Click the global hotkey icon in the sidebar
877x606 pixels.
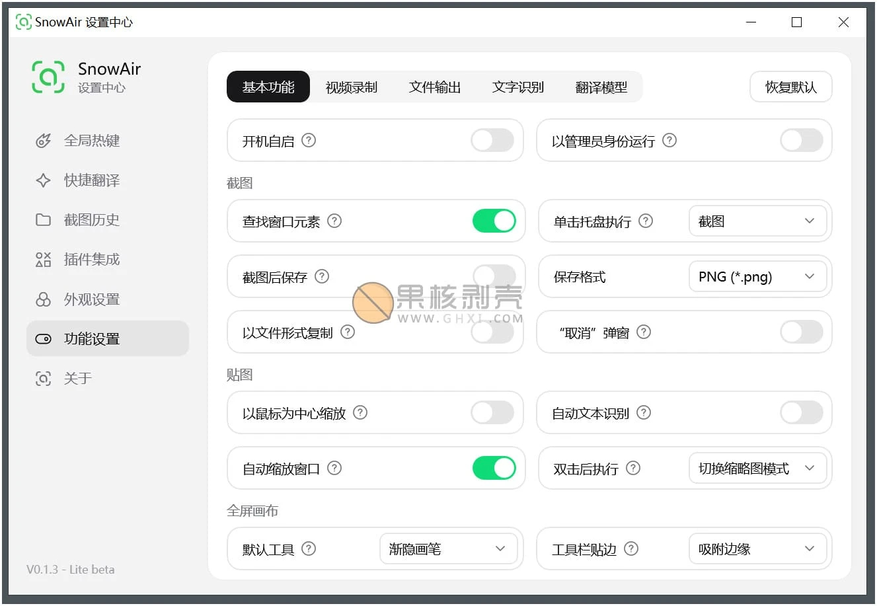(x=43, y=141)
